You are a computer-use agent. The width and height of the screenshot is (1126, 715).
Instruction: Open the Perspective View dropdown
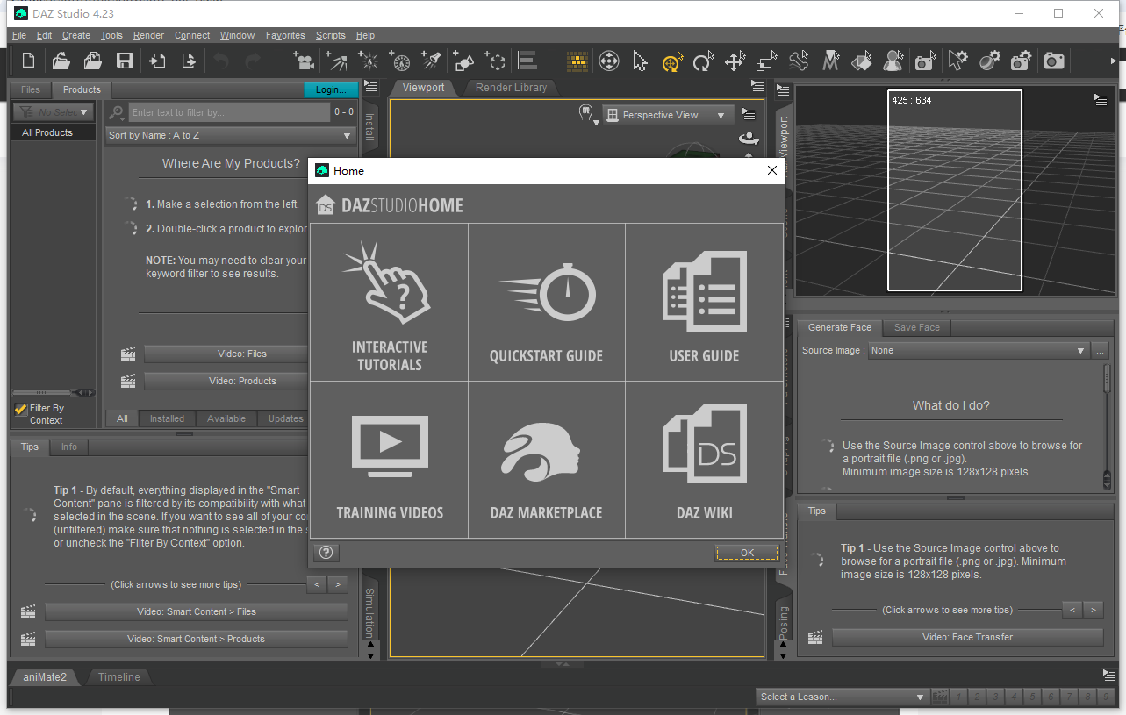667,114
